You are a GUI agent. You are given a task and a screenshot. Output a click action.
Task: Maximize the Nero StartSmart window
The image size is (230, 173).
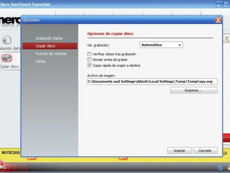click(226, 4)
